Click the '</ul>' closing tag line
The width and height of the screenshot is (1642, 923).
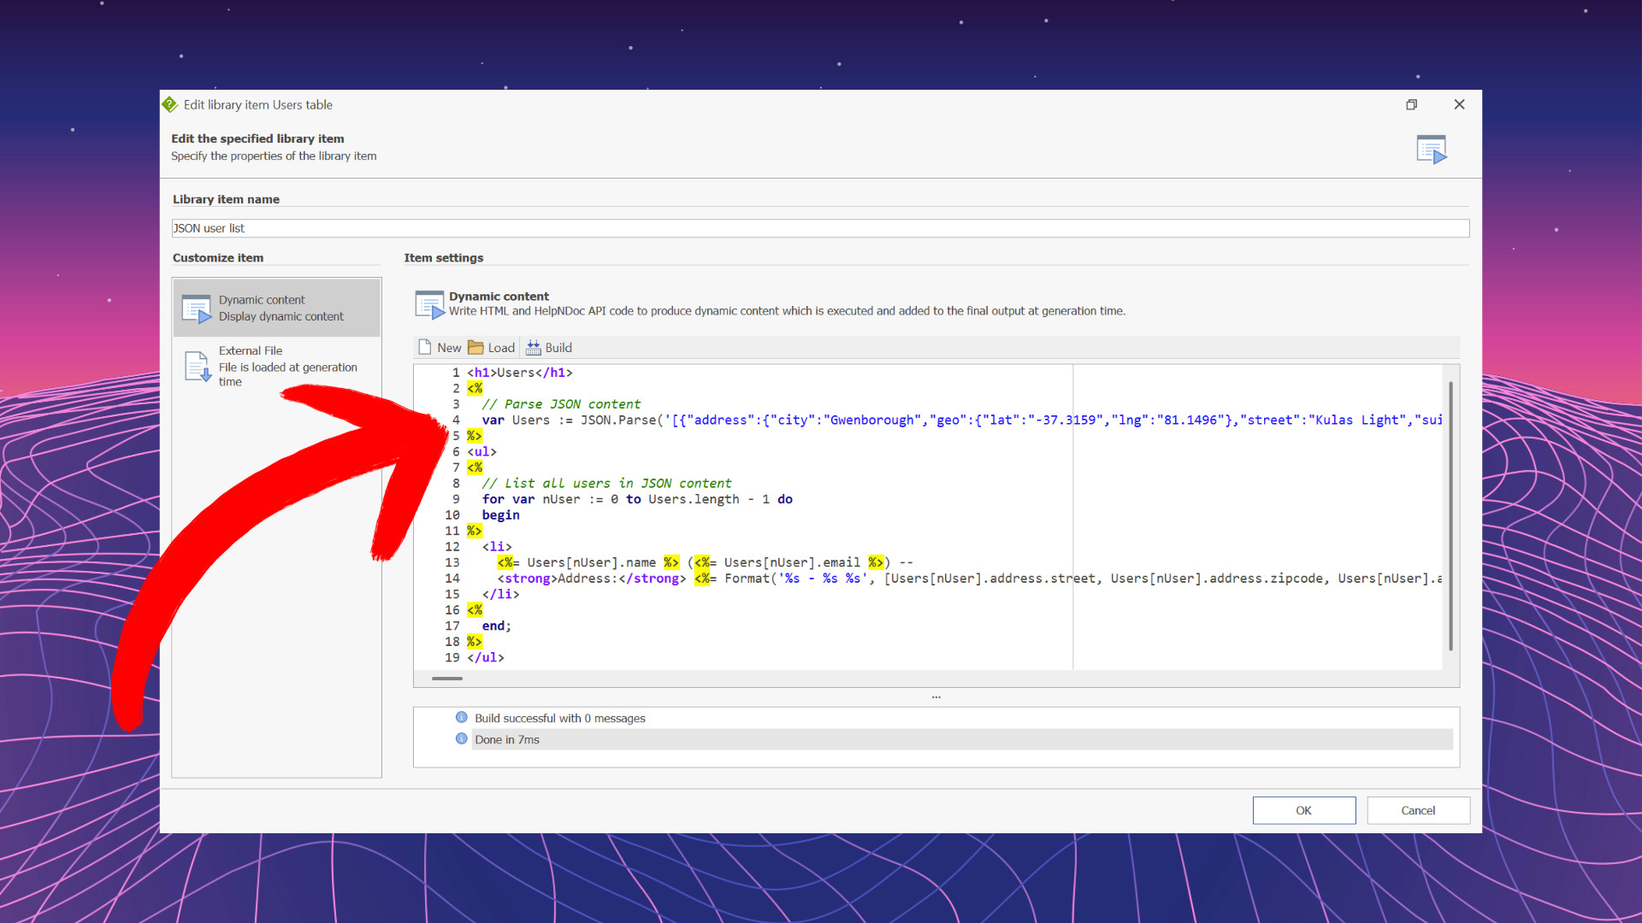click(486, 657)
